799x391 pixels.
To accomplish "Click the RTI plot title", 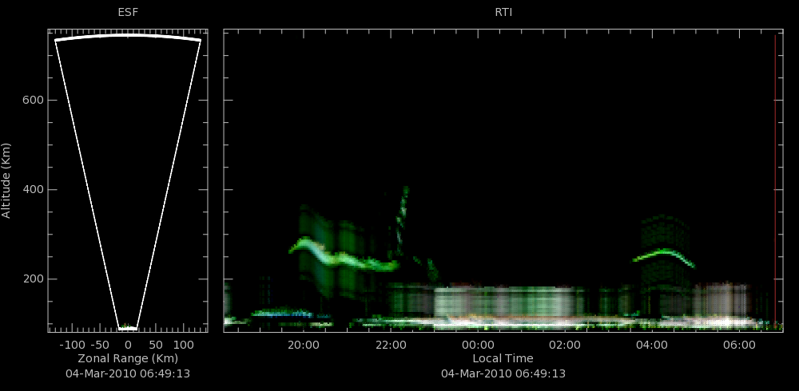I will 503,13.
